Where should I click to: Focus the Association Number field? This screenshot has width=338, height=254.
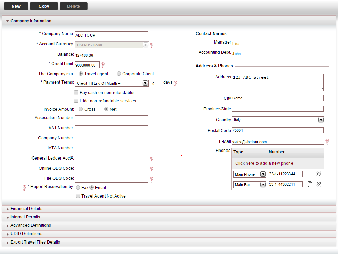click(112, 118)
